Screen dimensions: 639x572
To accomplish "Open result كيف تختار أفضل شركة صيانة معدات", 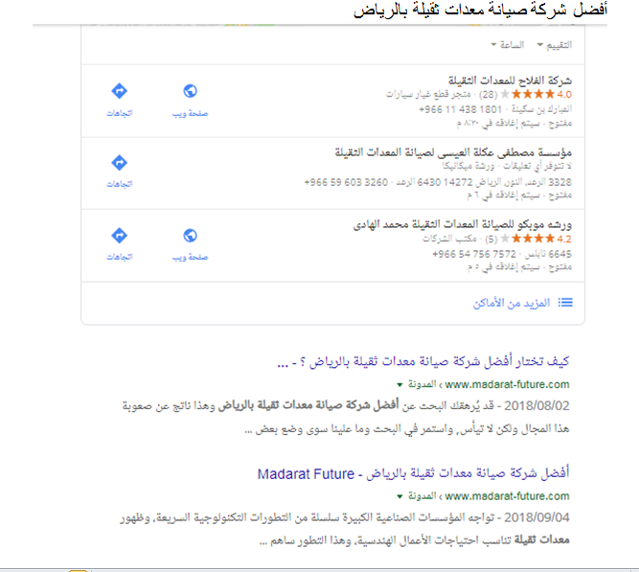I will tap(423, 361).
